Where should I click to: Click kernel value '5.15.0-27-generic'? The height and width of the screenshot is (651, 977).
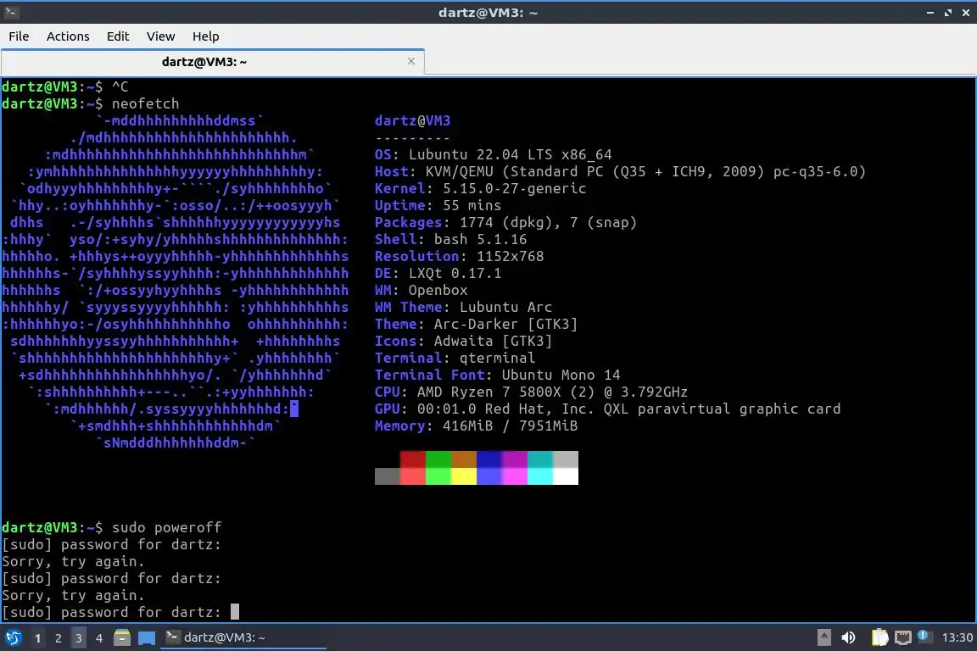[x=515, y=189]
